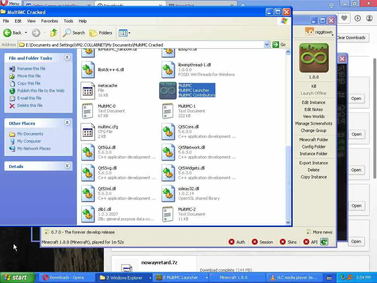Go up one folder level icon
377x283 pixels.
54,33
